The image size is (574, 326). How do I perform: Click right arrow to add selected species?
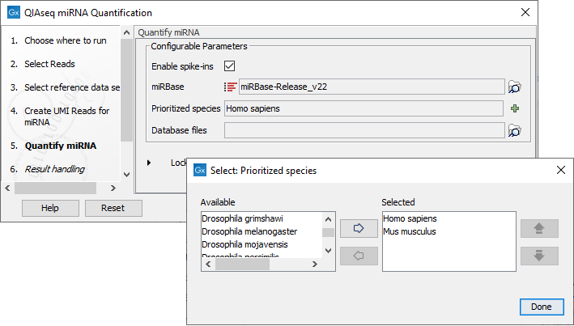point(352,230)
